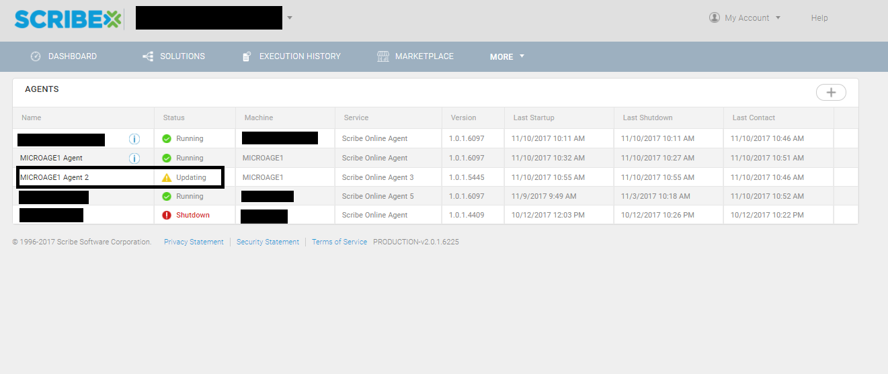This screenshot has height=374, width=888.
Task: Click the info icon in first agent row
Action: (134, 139)
